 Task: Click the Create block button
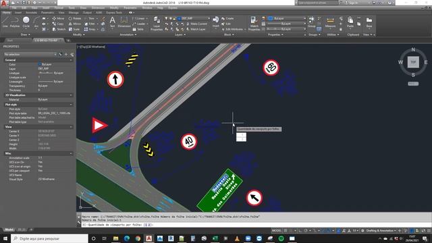coord(227,18)
